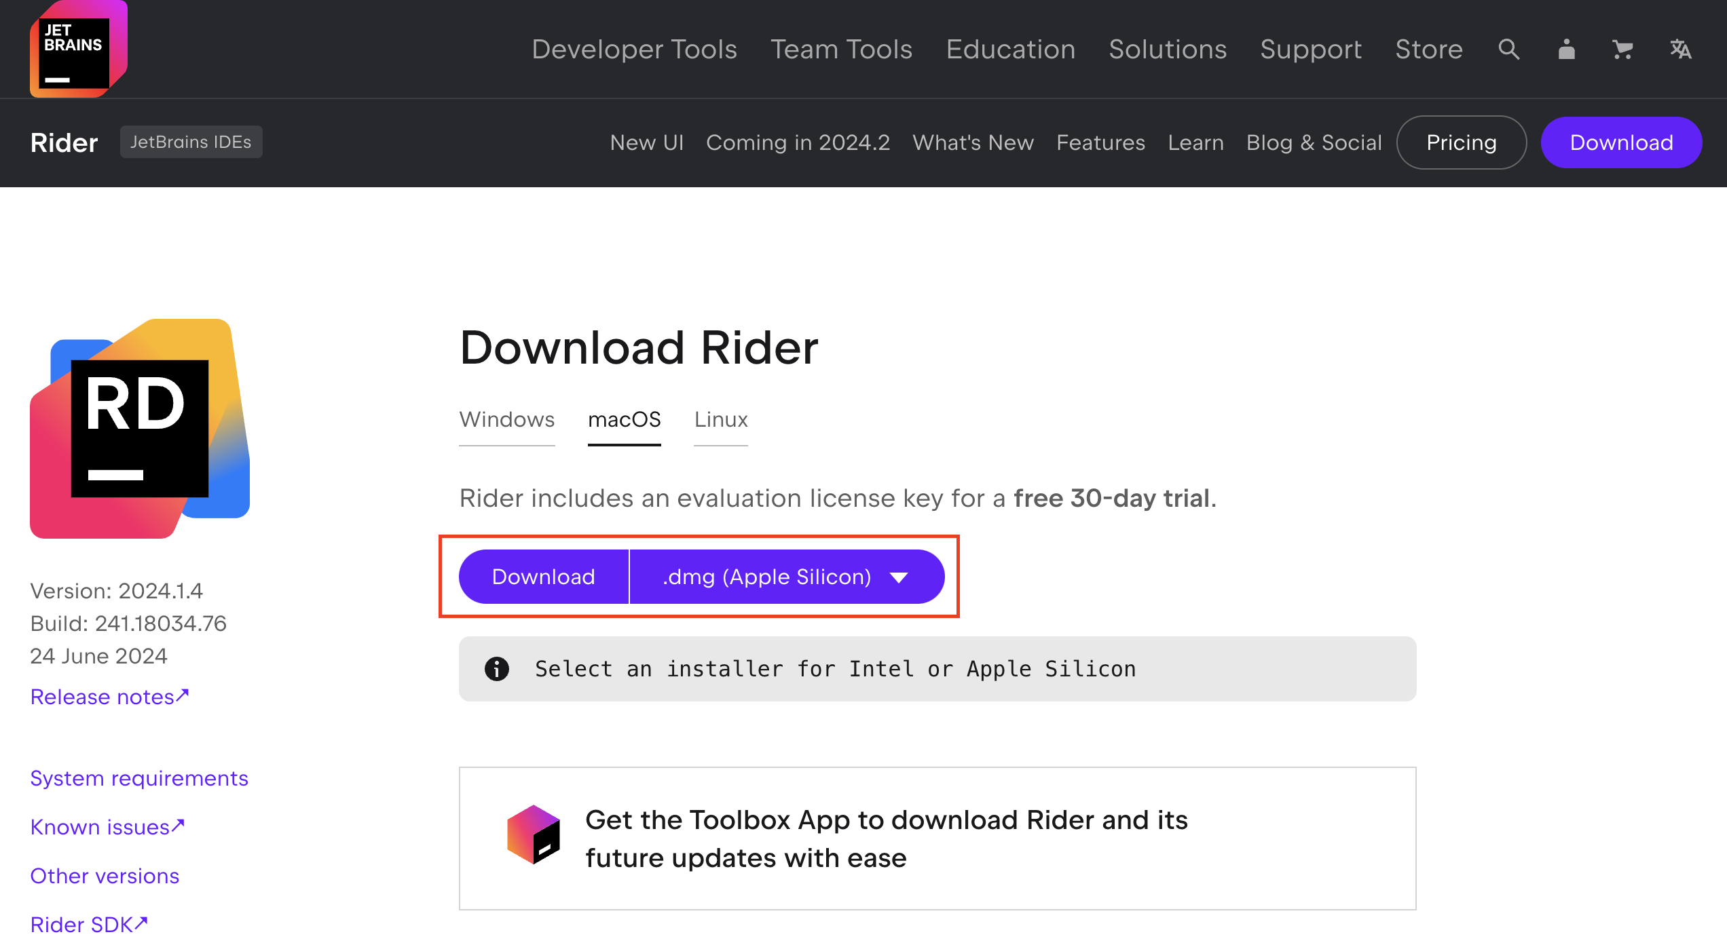Open the Support menu

pos(1311,49)
